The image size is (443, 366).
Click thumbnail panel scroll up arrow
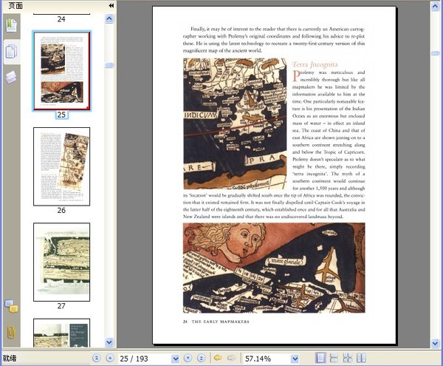pos(109,18)
